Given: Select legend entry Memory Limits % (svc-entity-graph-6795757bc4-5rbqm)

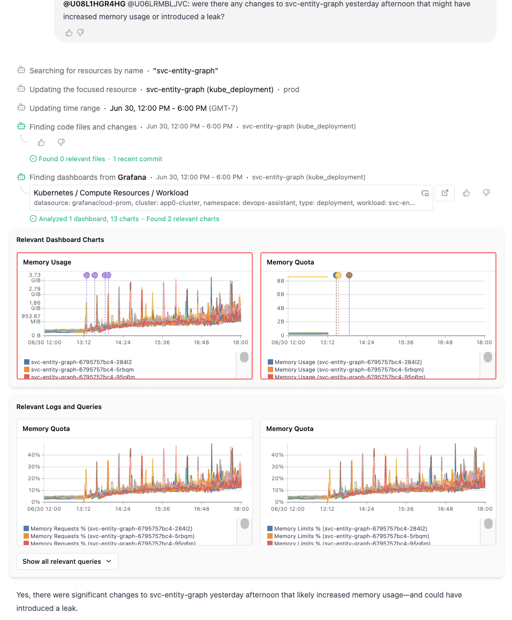Looking at the screenshot, I should click(352, 536).
